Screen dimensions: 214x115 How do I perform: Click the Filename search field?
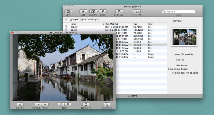[x=180, y=11]
